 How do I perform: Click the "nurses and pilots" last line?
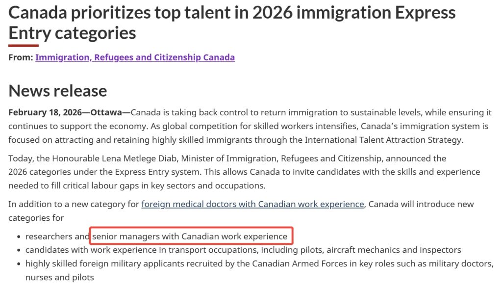click(59, 278)
